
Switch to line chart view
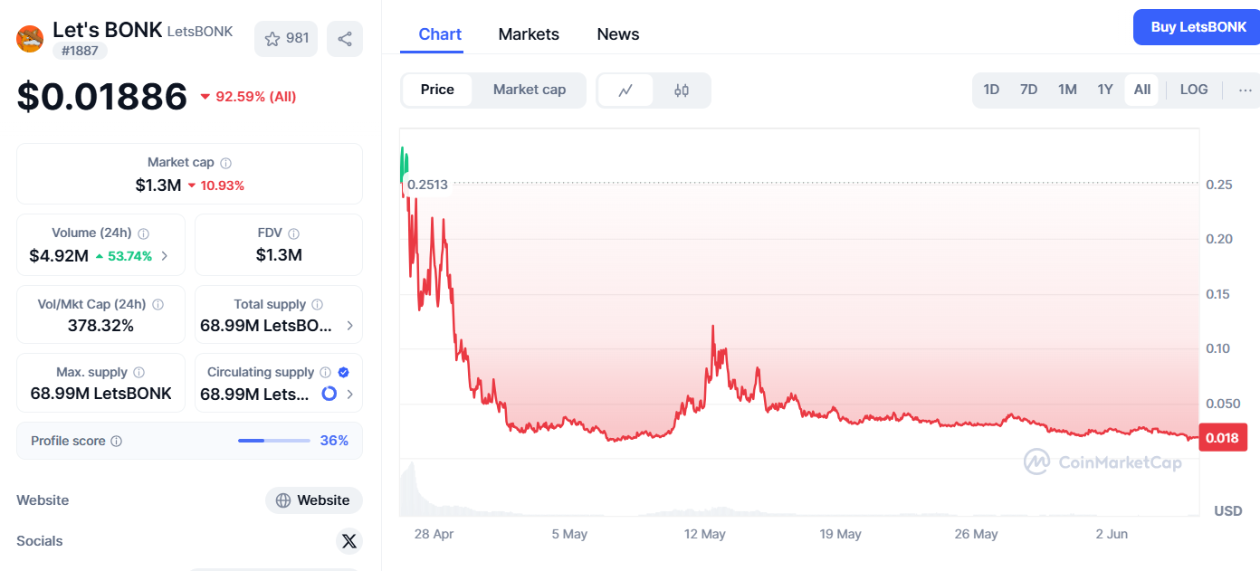point(625,90)
